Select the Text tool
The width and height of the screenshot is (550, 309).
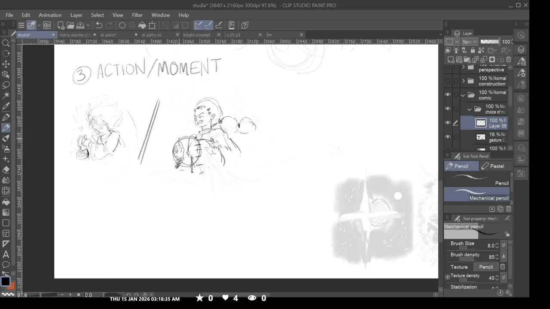[x=6, y=254]
